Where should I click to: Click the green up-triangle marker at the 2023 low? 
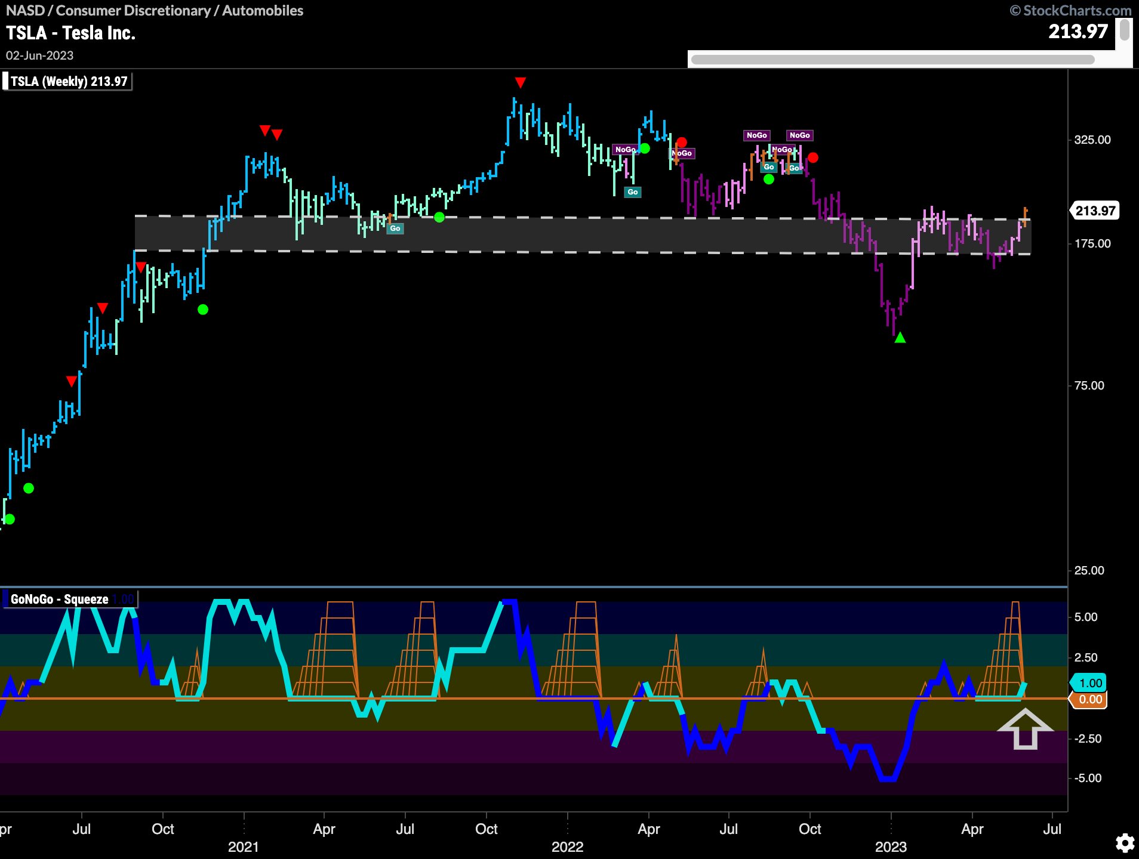(900, 338)
